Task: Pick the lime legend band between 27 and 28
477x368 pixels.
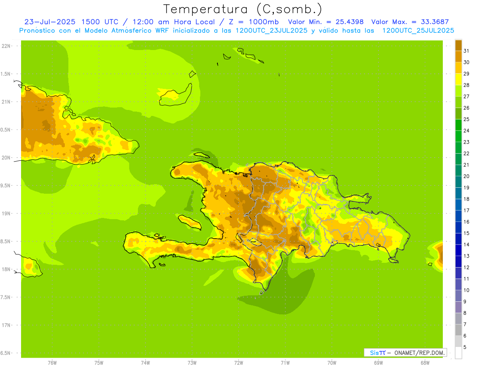Action: [458, 91]
